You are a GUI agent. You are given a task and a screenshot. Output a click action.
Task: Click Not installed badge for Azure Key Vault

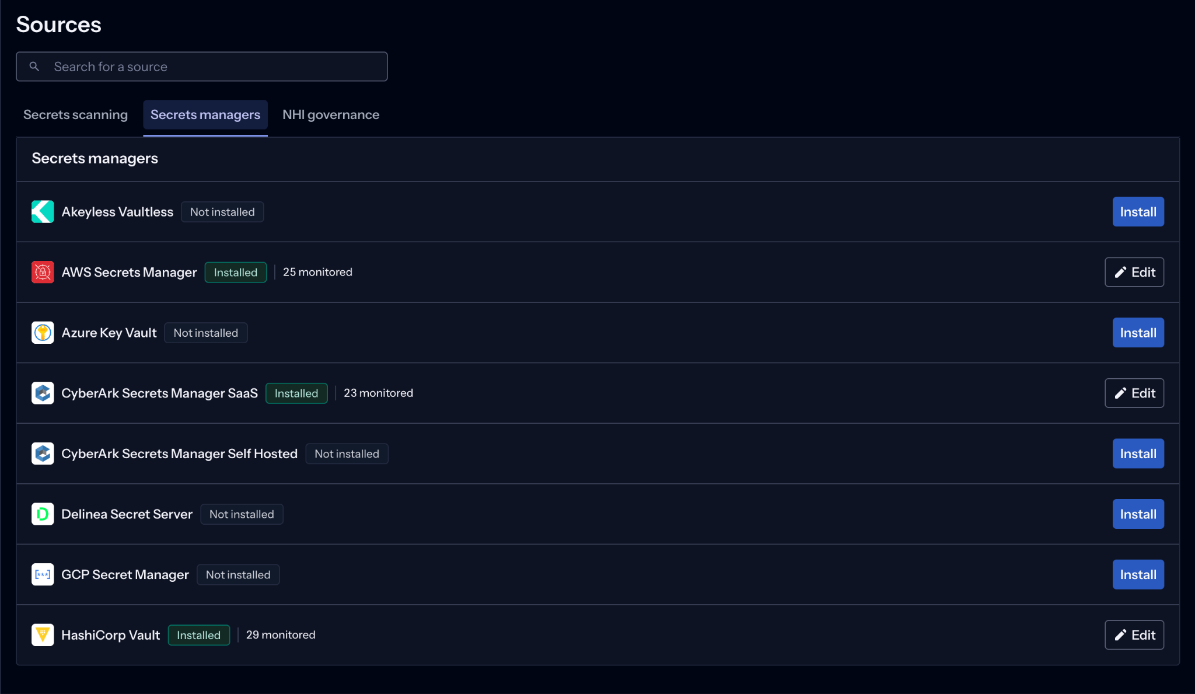(x=206, y=333)
